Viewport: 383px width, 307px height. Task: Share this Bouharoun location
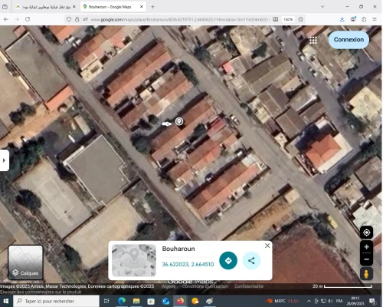251,260
